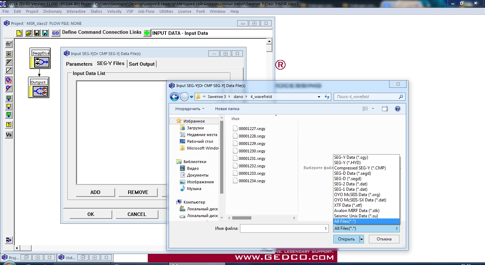Click the Имя column header
This screenshot has width=485, height=265.
(x=235, y=119)
